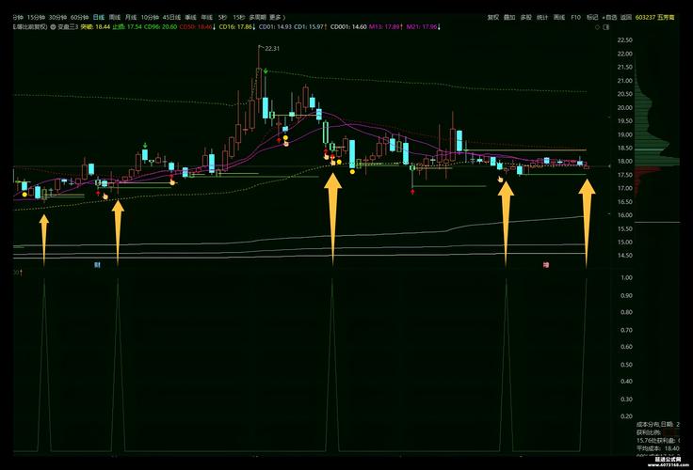Click the 22.50 price axis label
The width and height of the screenshot is (693, 470).
click(625, 40)
